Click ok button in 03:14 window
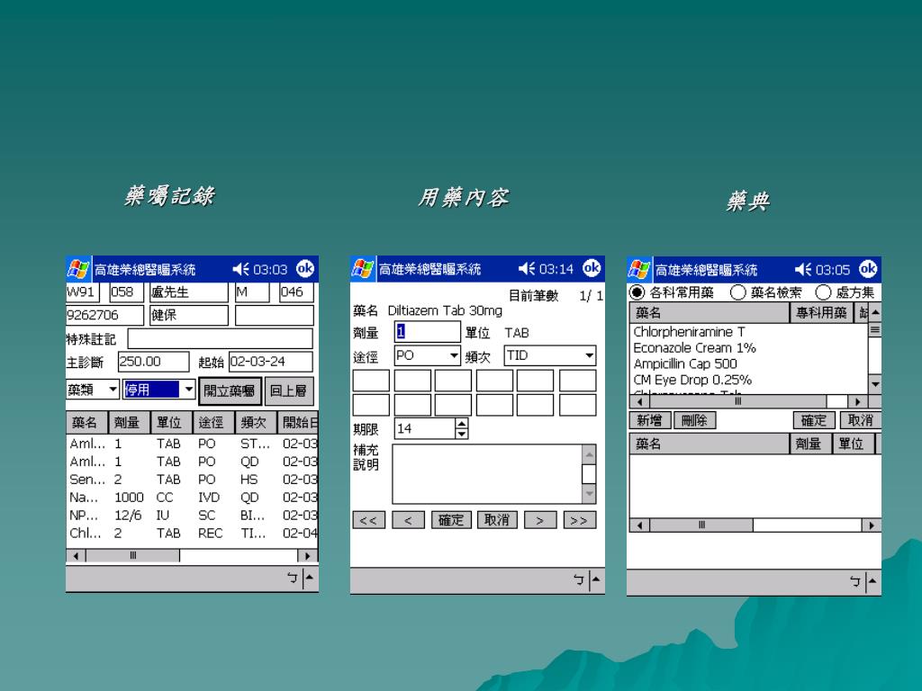The height and width of the screenshot is (691, 922). [592, 268]
